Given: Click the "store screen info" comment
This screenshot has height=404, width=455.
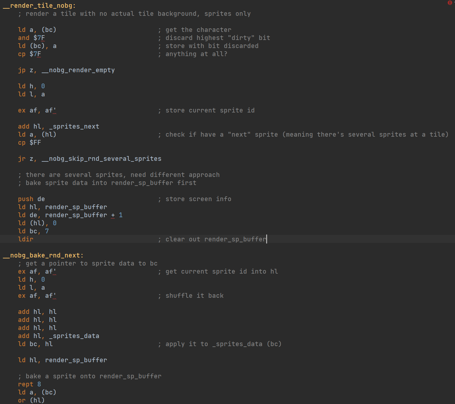Looking at the screenshot, I should pyautogui.click(x=198, y=199).
